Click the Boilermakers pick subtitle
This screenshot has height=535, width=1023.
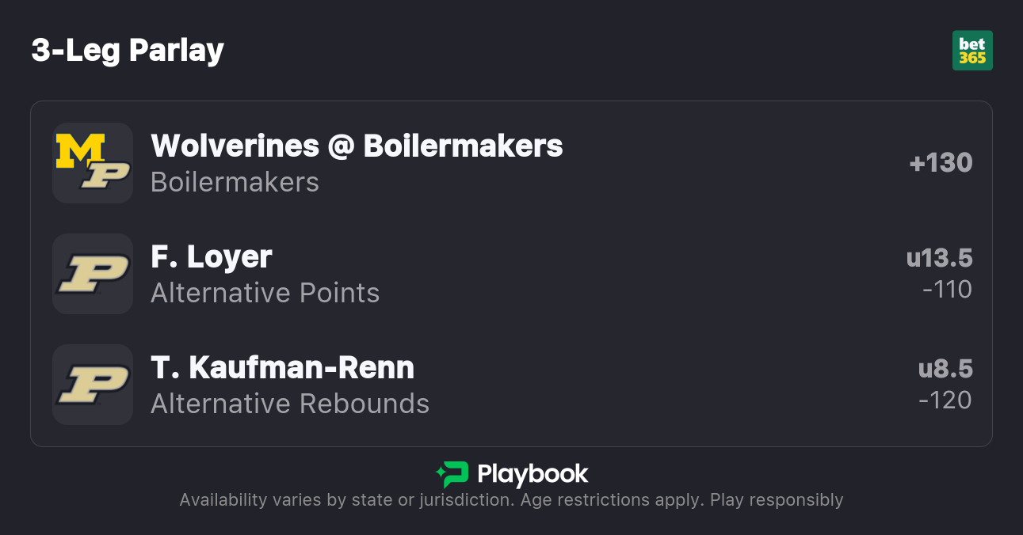pos(235,182)
